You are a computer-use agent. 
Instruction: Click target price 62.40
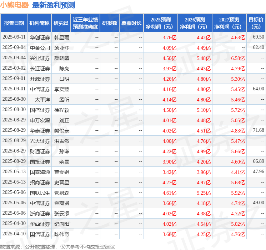coord(259,47)
